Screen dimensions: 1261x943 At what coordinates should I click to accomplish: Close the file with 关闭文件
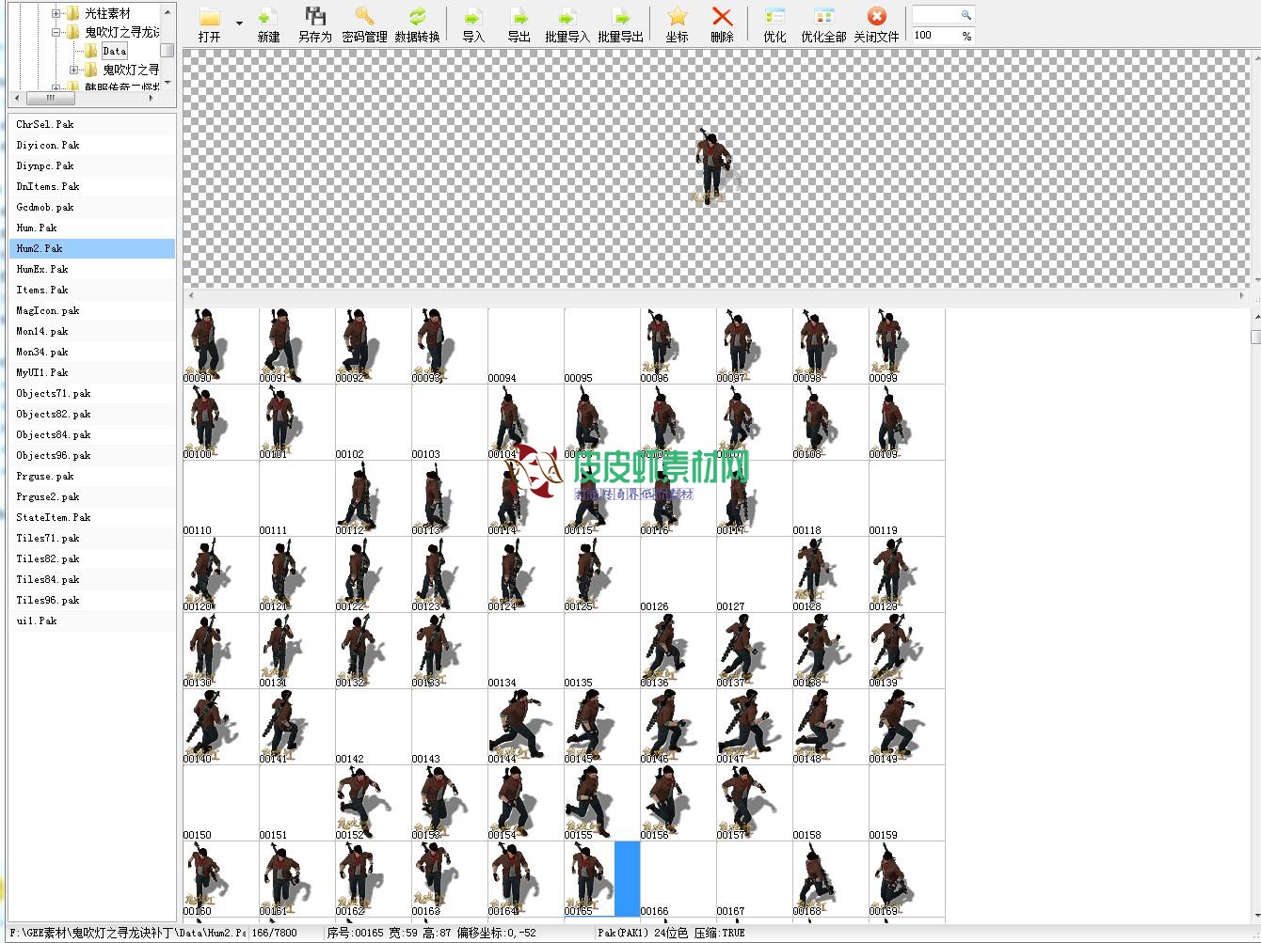coord(876,19)
